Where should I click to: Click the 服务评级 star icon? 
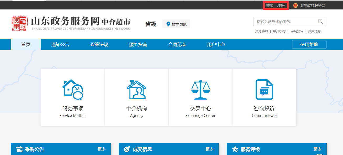pos(235,149)
